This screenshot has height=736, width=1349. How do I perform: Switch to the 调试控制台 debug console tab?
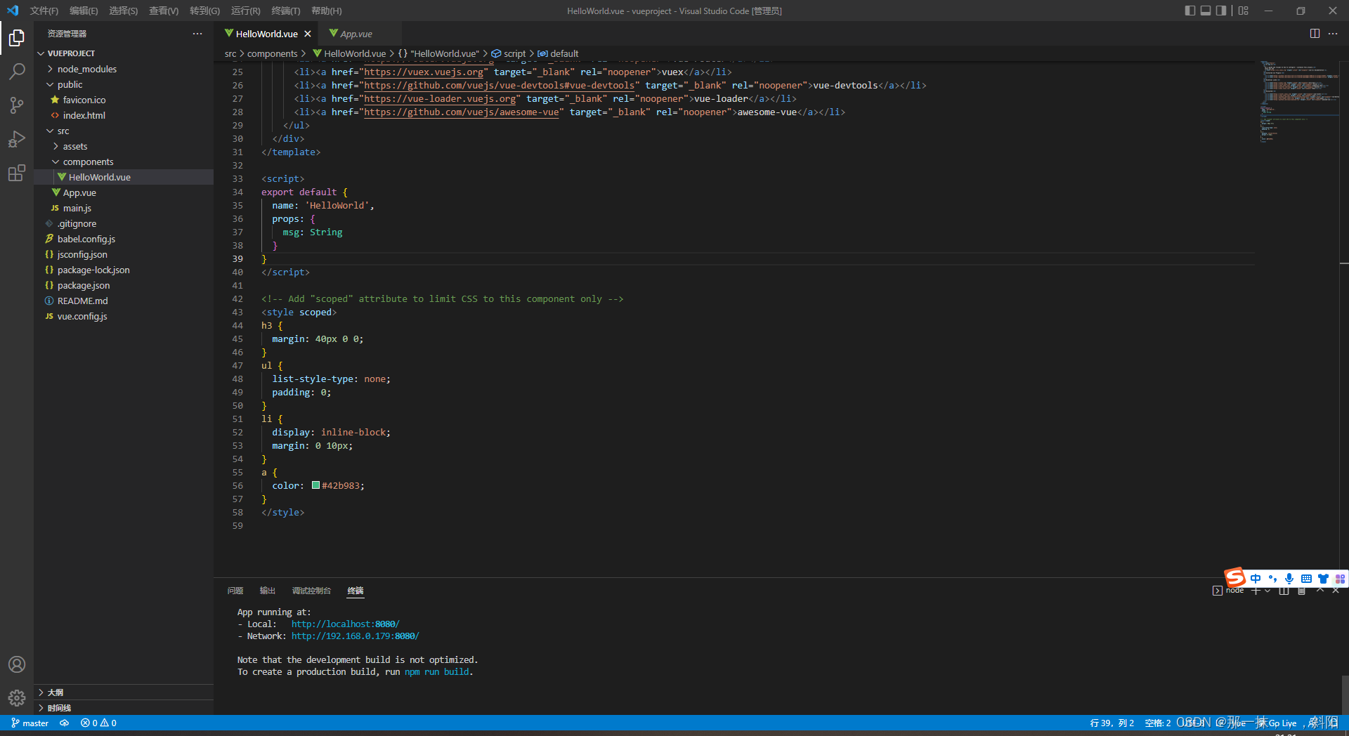click(311, 591)
